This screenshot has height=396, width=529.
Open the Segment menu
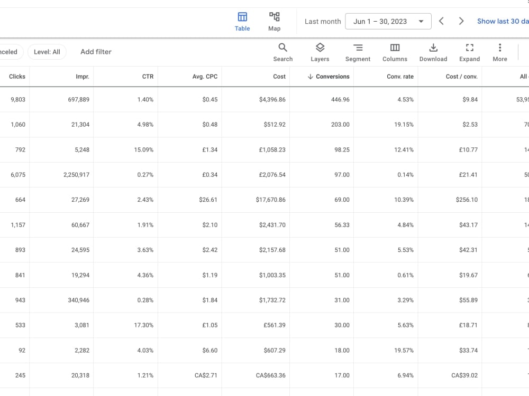358,52
